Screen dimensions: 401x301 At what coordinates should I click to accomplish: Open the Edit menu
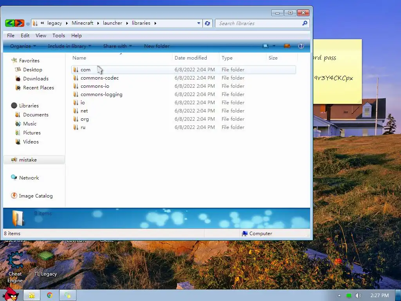coord(25,36)
